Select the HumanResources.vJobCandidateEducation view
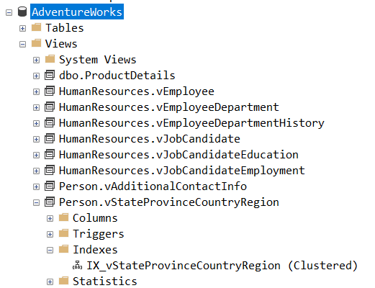 [179, 154]
